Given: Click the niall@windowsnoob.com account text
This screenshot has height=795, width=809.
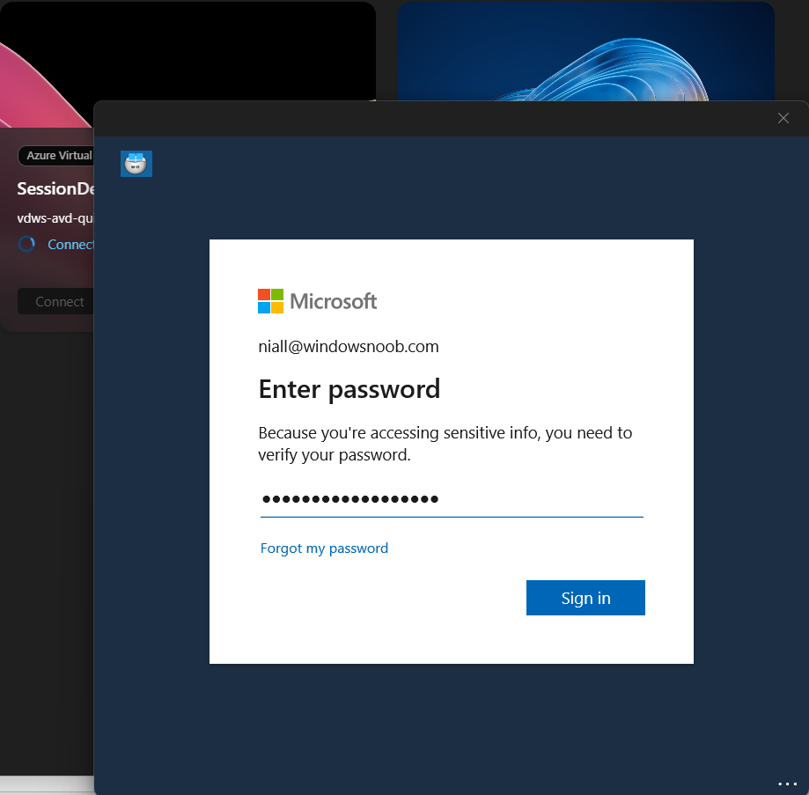Looking at the screenshot, I should 349,347.
